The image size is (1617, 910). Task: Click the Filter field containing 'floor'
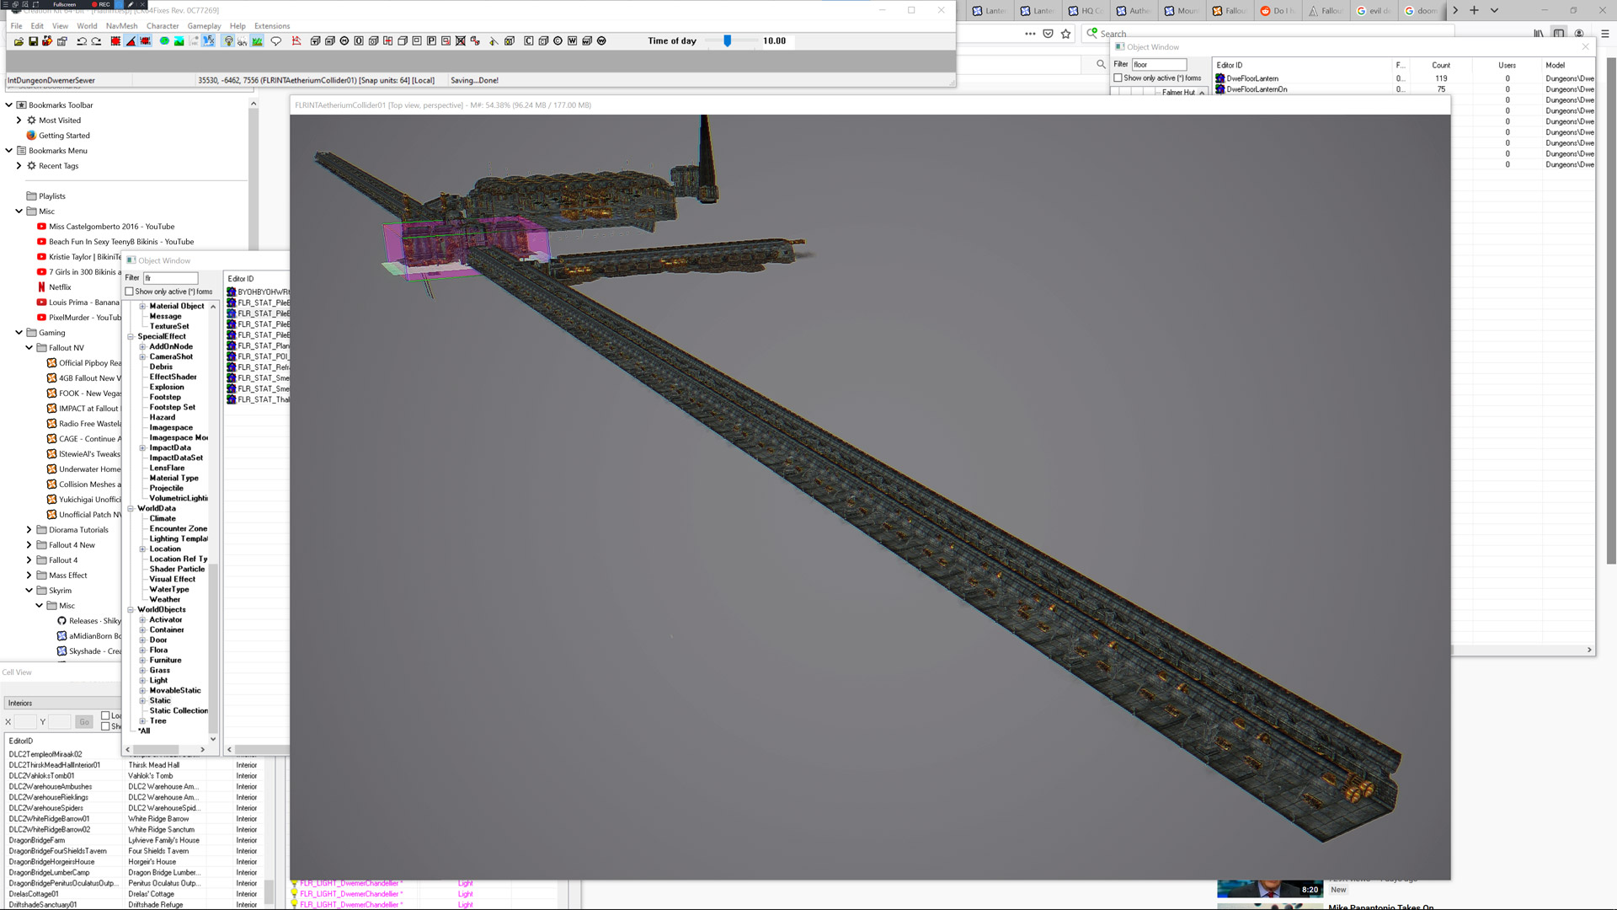coord(1159,65)
